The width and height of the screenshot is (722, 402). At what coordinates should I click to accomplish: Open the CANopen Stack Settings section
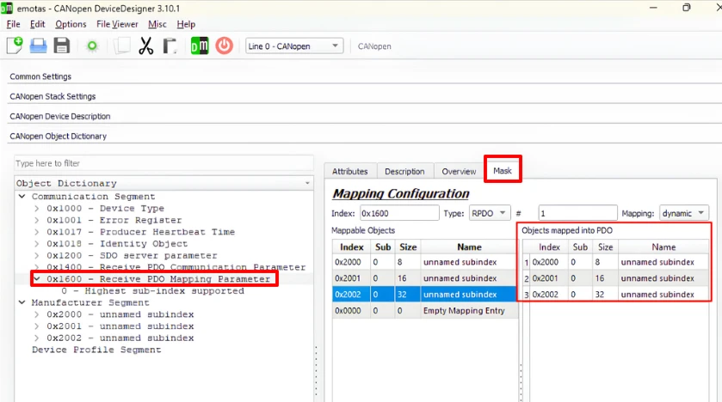pos(53,96)
